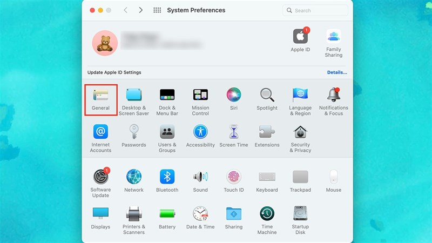The image size is (432, 243).
Task: Open Sound preferences
Action: [x=200, y=181]
